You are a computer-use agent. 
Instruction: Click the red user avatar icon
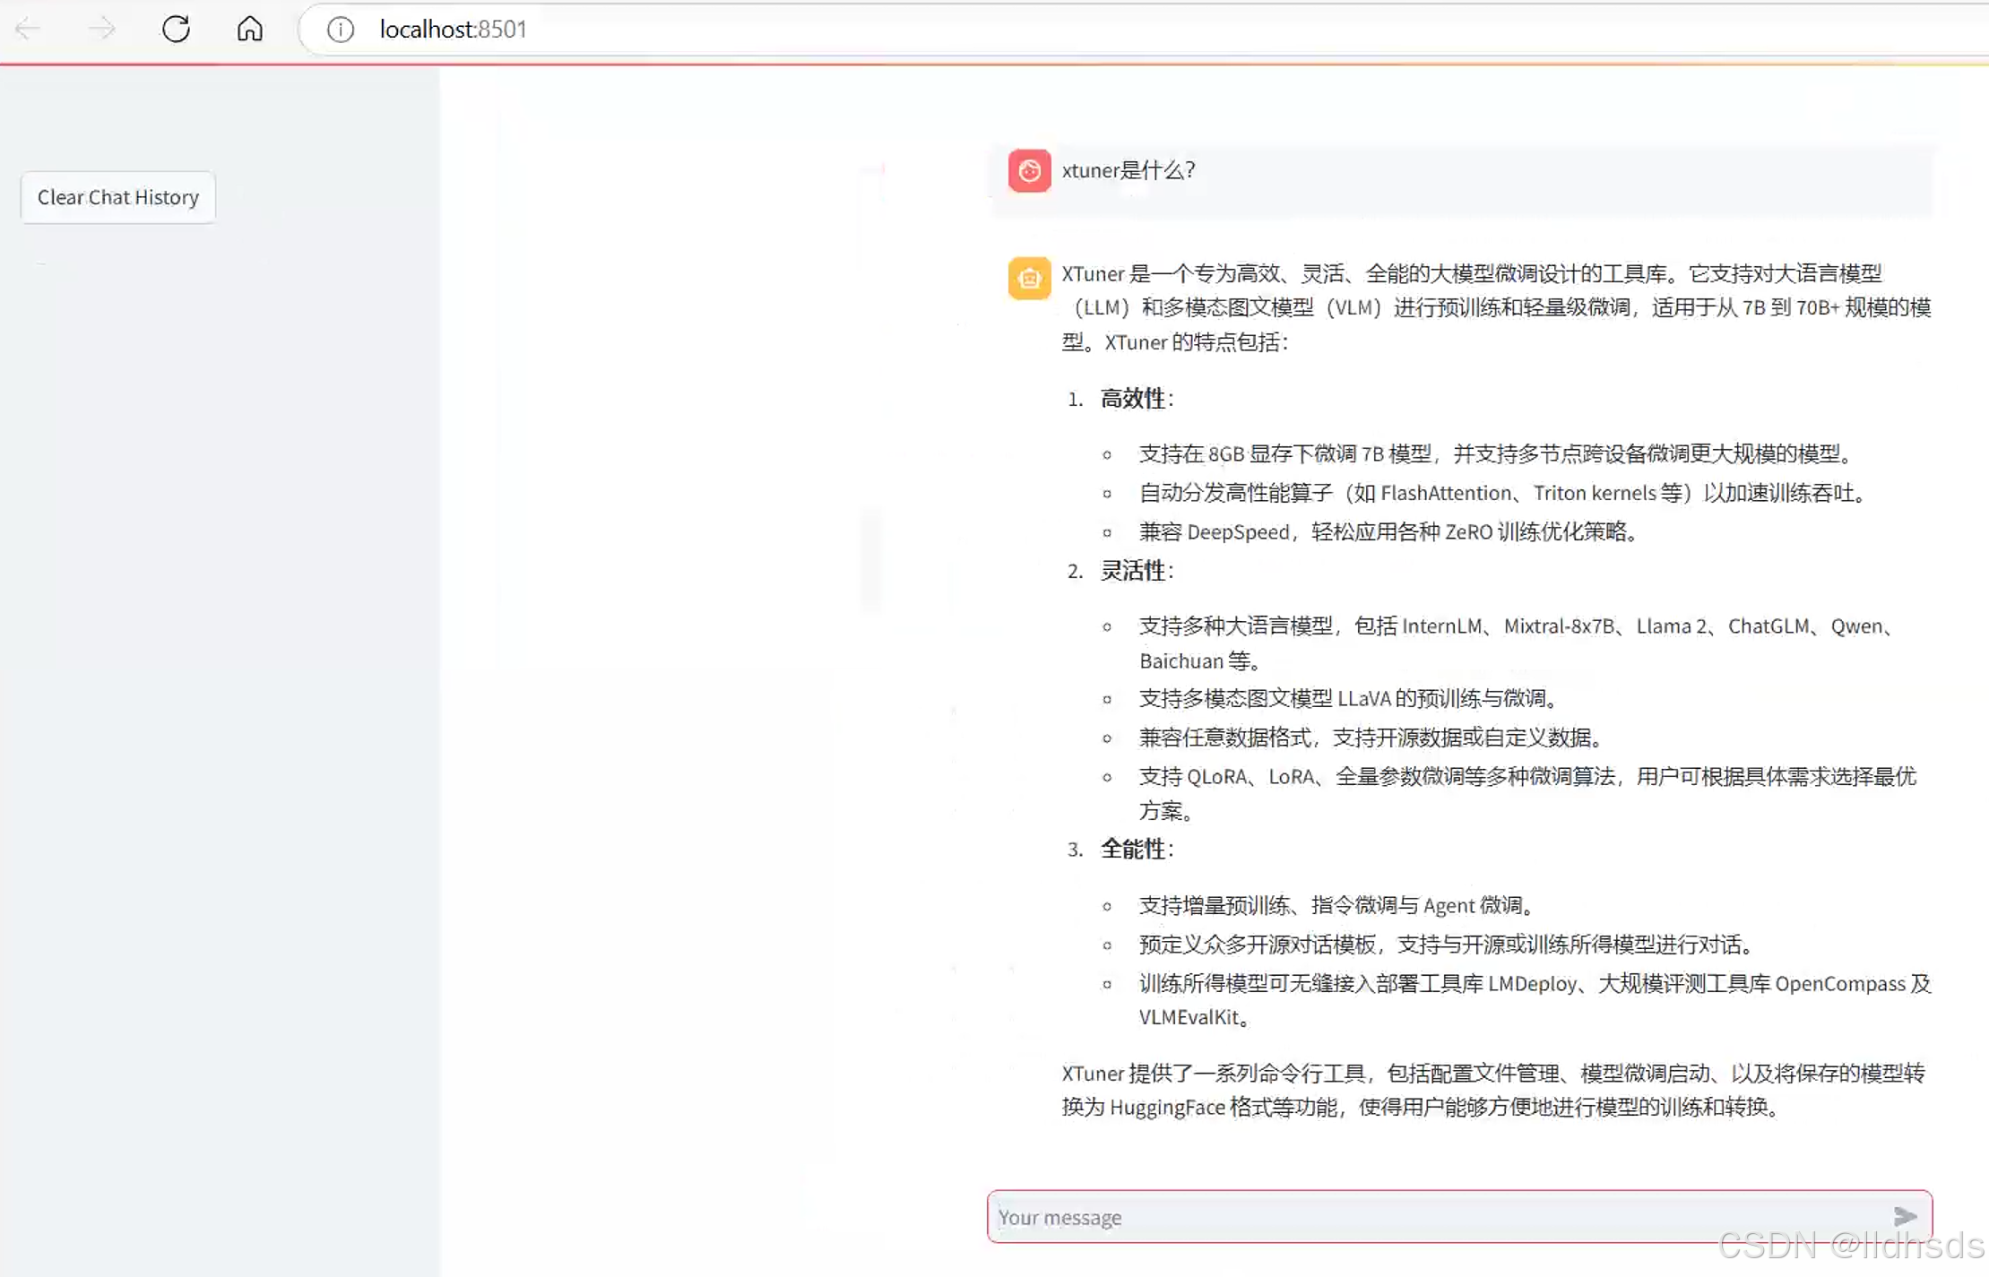click(1029, 170)
